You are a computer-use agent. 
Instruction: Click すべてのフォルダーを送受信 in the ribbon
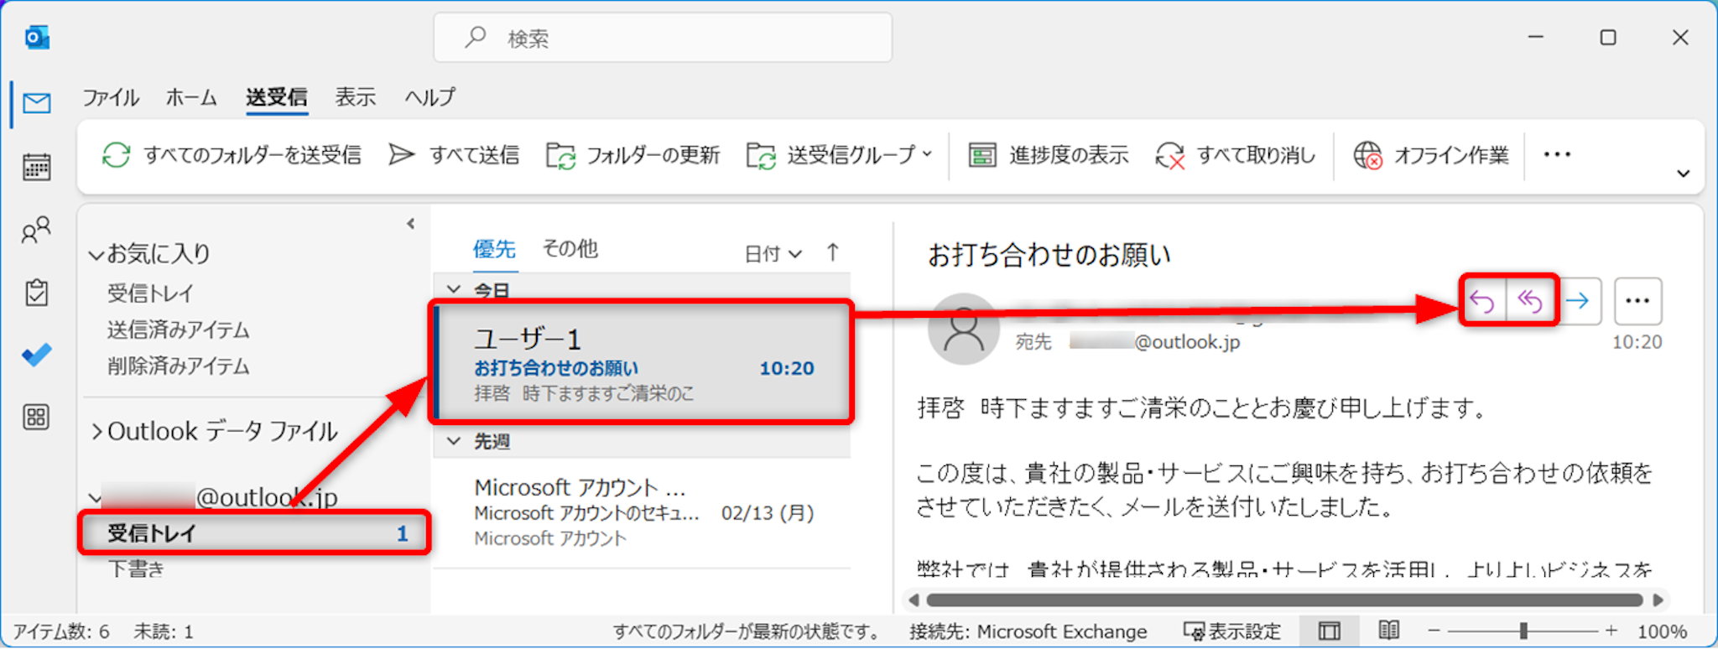tap(232, 155)
